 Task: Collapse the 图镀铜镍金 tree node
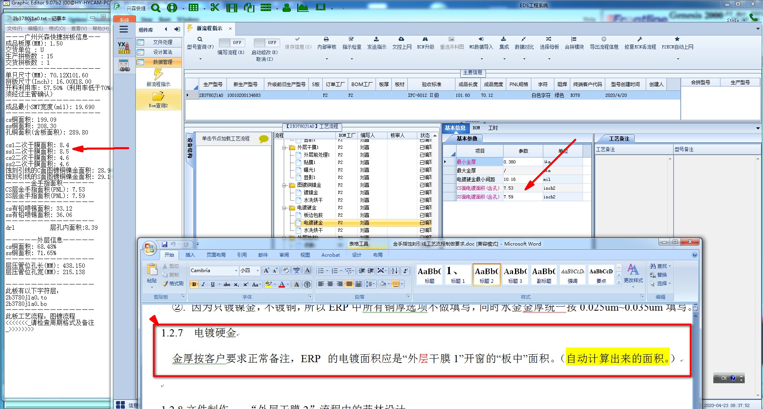coord(284,185)
